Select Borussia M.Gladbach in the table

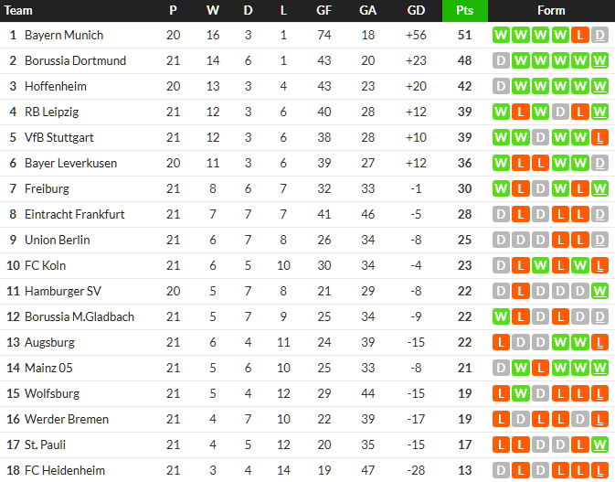point(80,317)
